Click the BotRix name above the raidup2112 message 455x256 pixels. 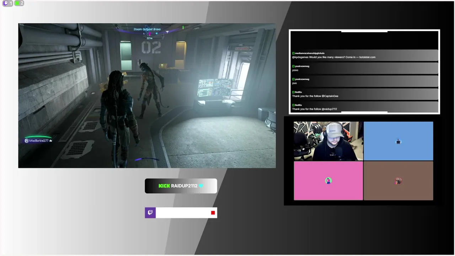(x=298, y=105)
